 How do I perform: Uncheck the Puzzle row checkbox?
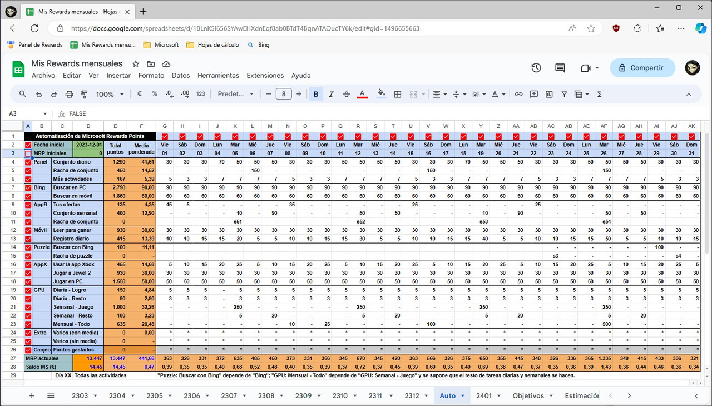tap(28, 247)
